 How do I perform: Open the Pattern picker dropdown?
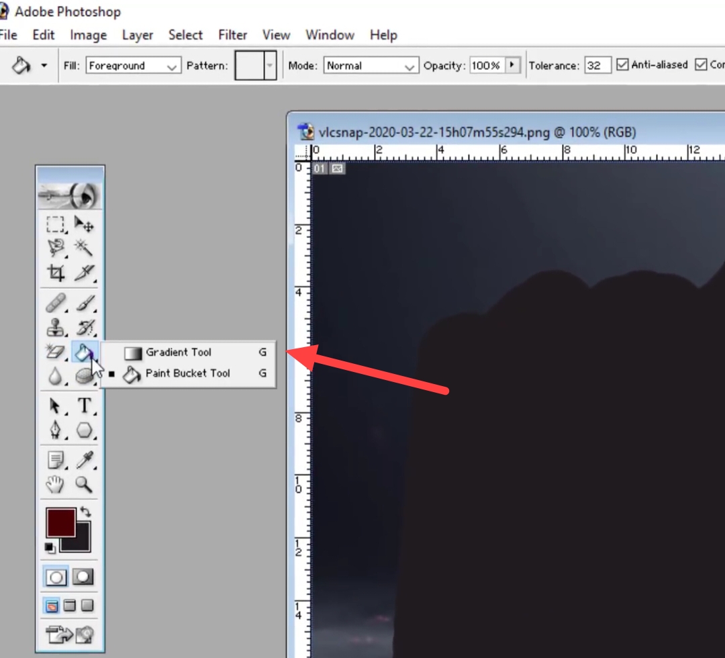tap(270, 65)
